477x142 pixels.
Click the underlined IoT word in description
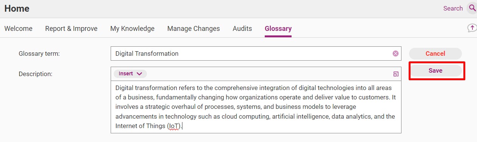click(174, 126)
